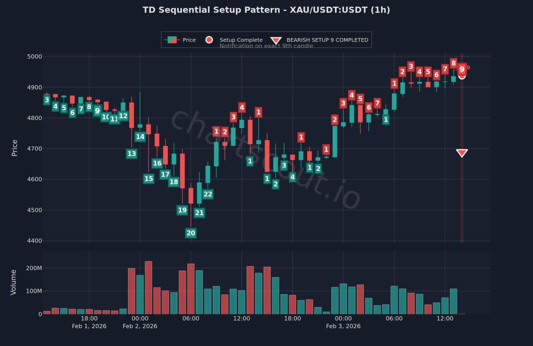Open the chartscout.io watermark link
Screen dimensions: 533x346
coord(265,159)
